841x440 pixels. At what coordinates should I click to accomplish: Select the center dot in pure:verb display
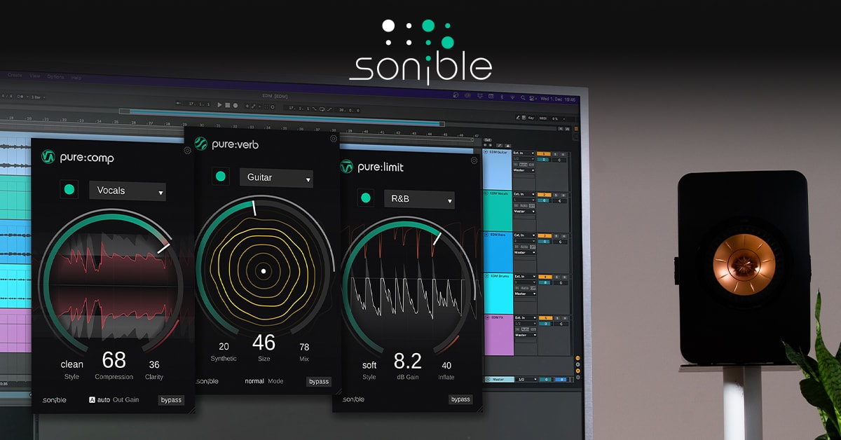263,270
